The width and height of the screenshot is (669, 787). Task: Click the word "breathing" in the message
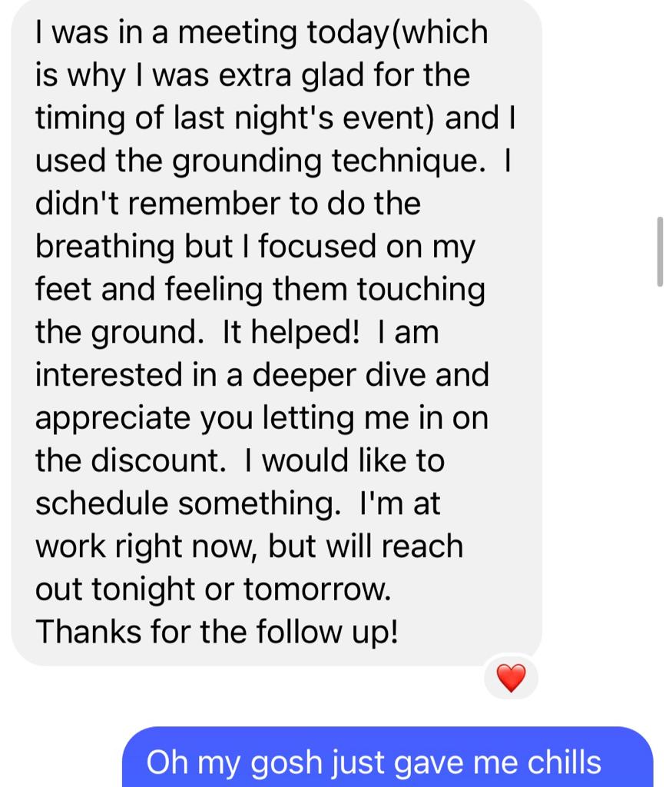104,247
